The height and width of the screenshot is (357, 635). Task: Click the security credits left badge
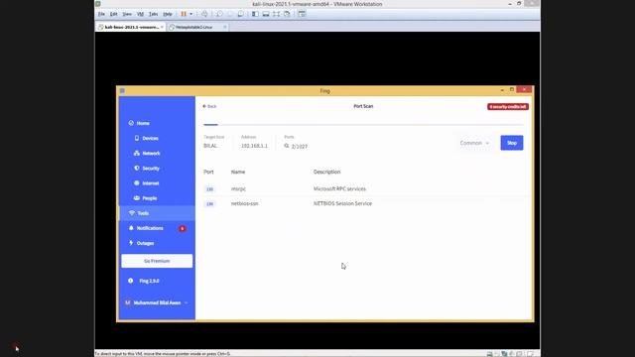pos(507,107)
